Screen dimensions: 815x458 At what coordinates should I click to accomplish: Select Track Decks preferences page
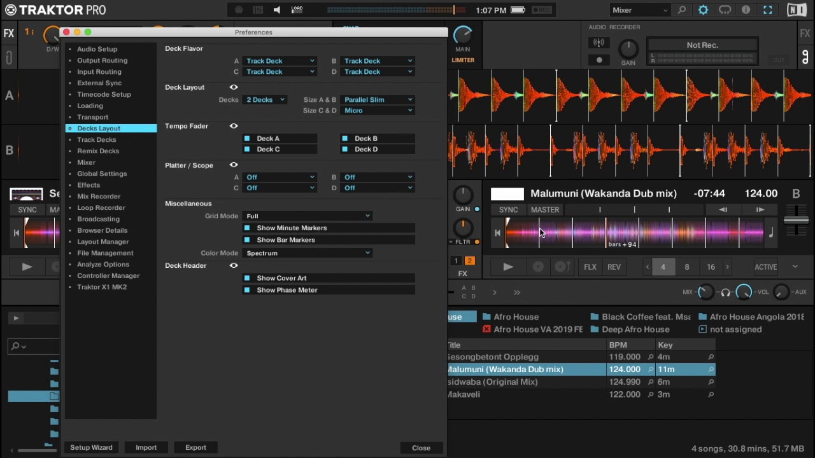97,140
